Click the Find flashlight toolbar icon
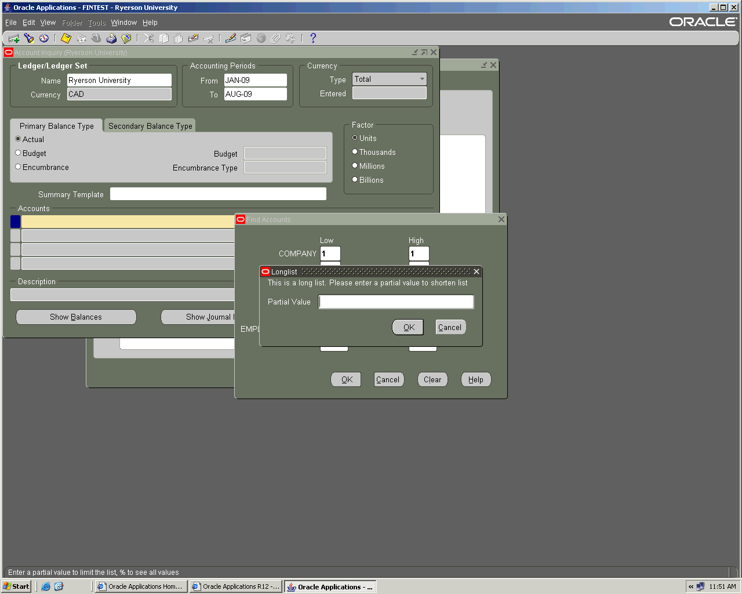The width and height of the screenshot is (742, 594). click(29, 38)
